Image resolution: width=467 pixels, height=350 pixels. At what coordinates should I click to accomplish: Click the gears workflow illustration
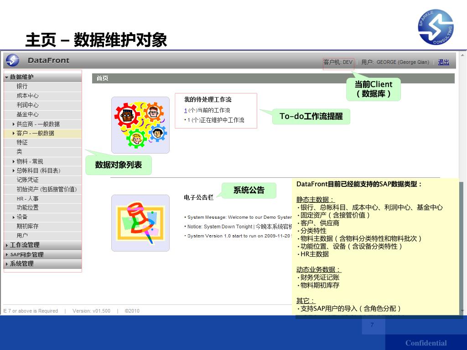pos(140,125)
